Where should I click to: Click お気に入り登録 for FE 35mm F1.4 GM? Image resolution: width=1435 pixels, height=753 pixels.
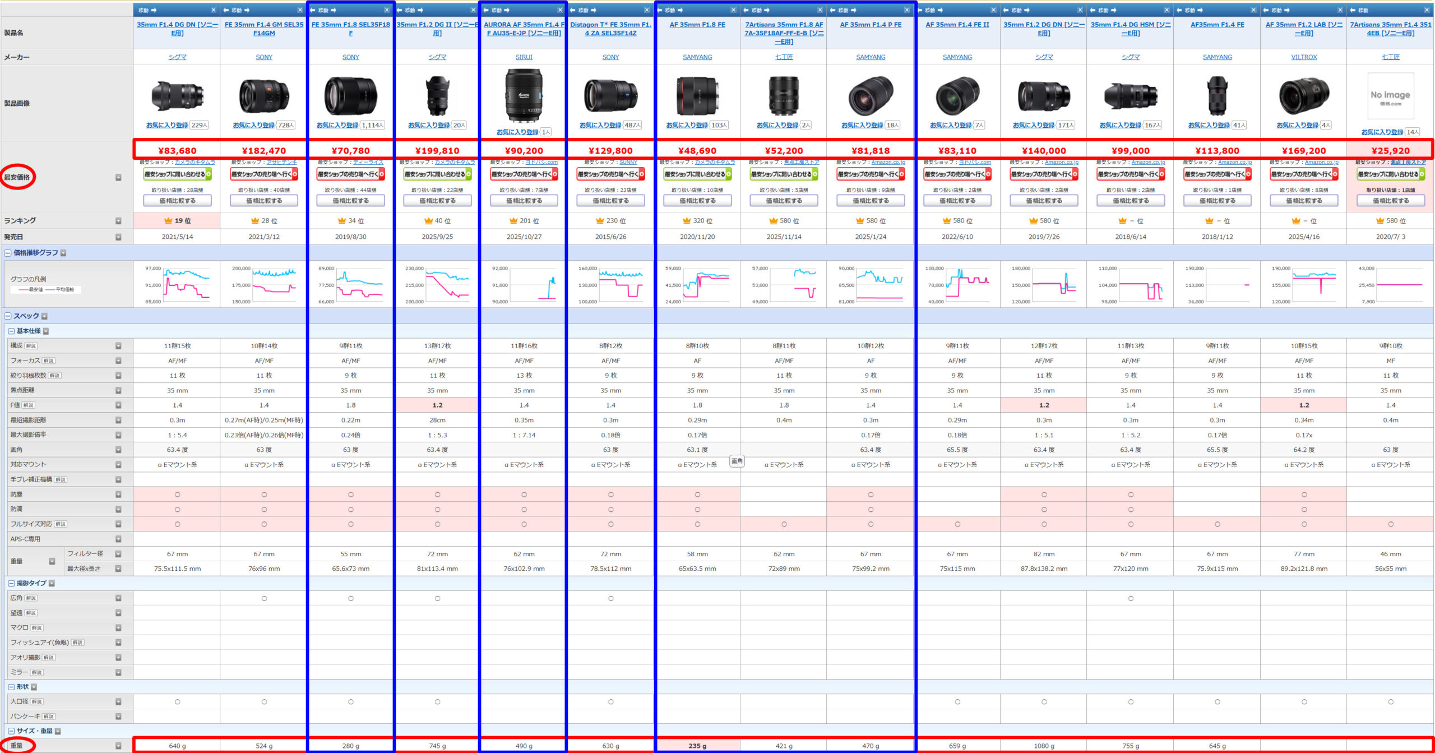(x=253, y=126)
